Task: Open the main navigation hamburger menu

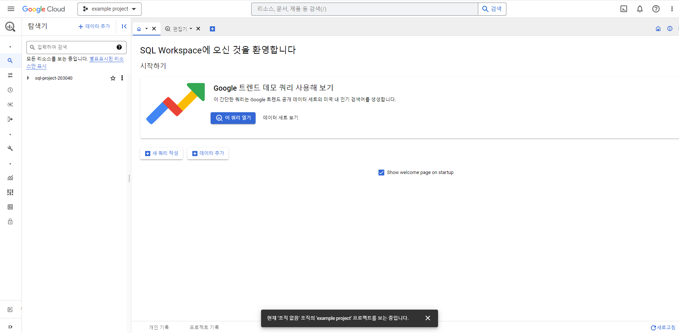Action: 11,9
